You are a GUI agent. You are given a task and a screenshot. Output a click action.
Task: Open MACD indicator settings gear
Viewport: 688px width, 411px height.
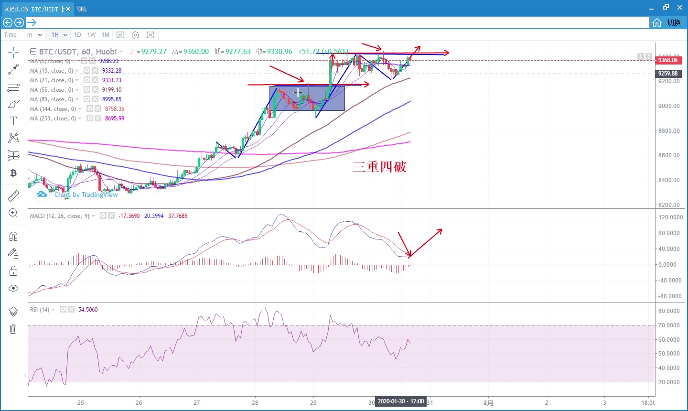point(103,216)
